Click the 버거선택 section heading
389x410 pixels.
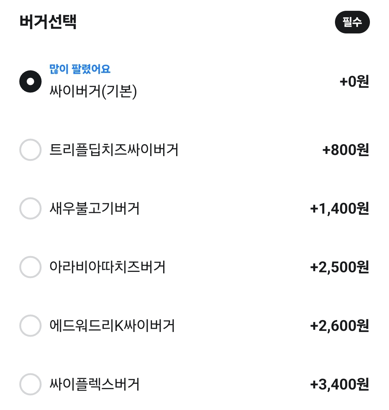(48, 22)
